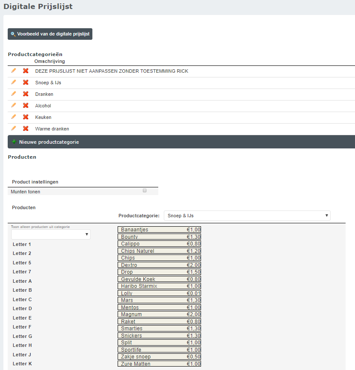355x370 pixels.
Task: Click the pencil icon beside Warme dranken
Action: coord(14,128)
